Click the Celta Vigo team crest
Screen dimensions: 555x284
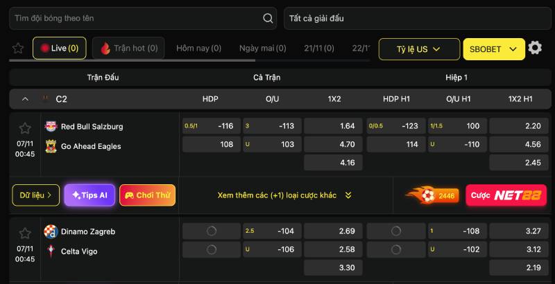pos(51,250)
